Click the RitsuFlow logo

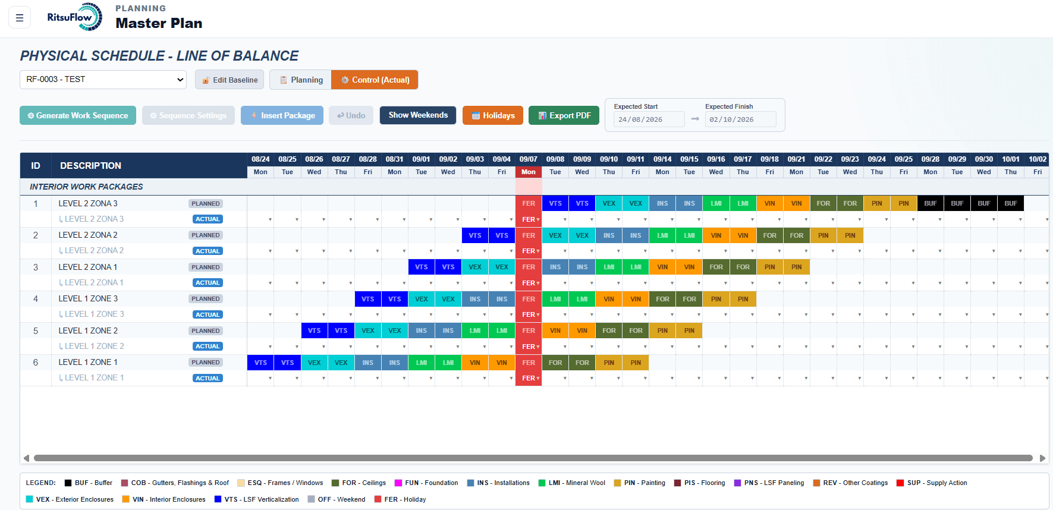pos(75,17)
